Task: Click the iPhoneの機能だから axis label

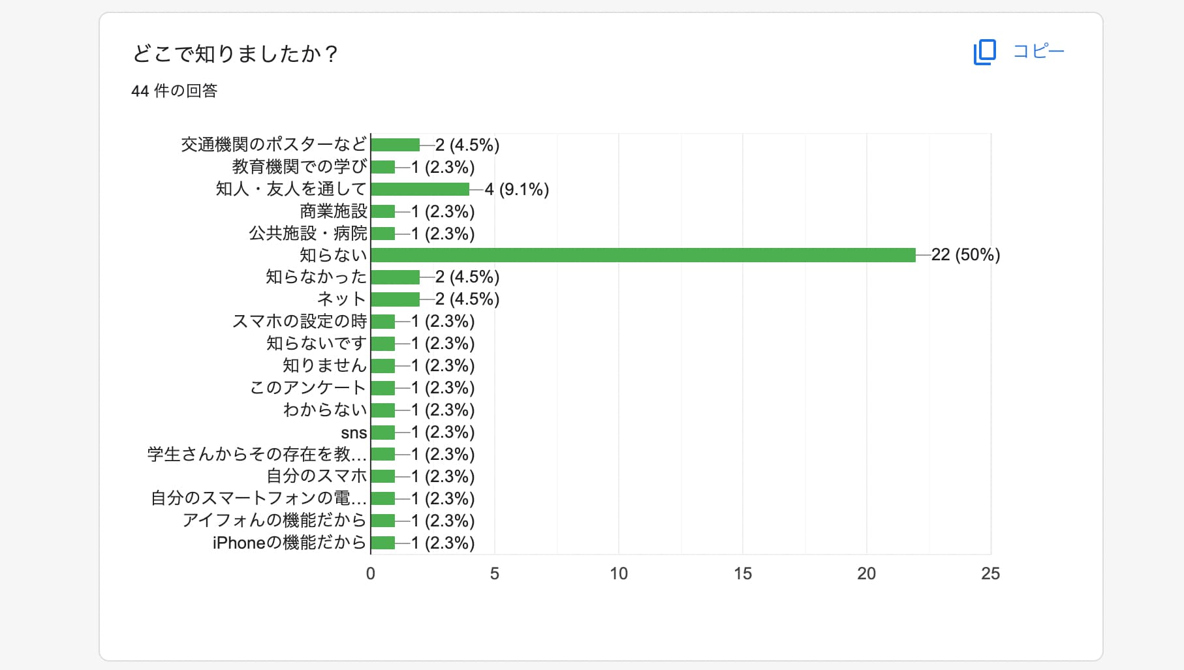Action: tap(289, 543)
